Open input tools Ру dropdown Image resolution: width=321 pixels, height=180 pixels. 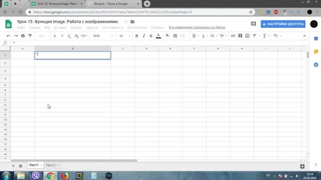point(277,35)
